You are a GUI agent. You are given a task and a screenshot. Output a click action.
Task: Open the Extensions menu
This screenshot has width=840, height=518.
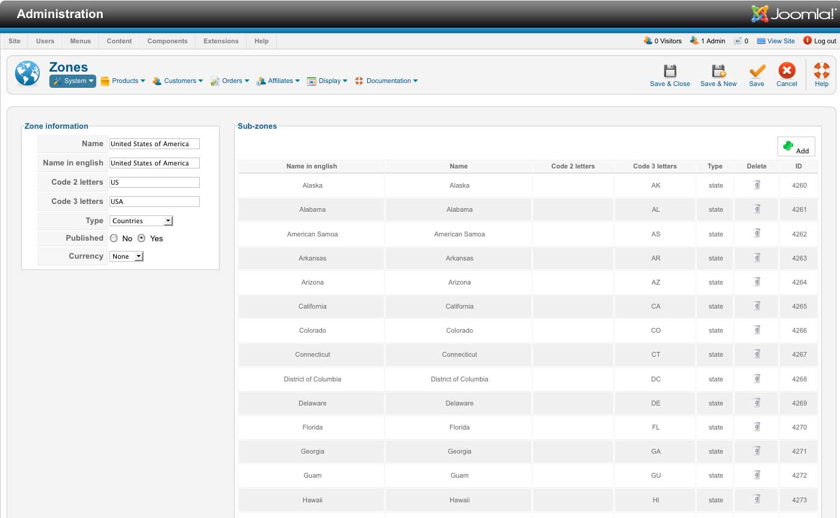[221, 41]
